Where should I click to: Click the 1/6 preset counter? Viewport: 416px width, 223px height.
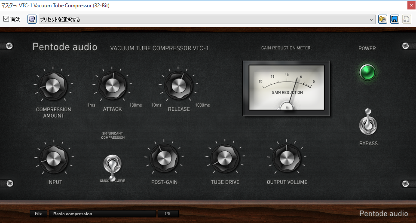(x=168, y=214)
